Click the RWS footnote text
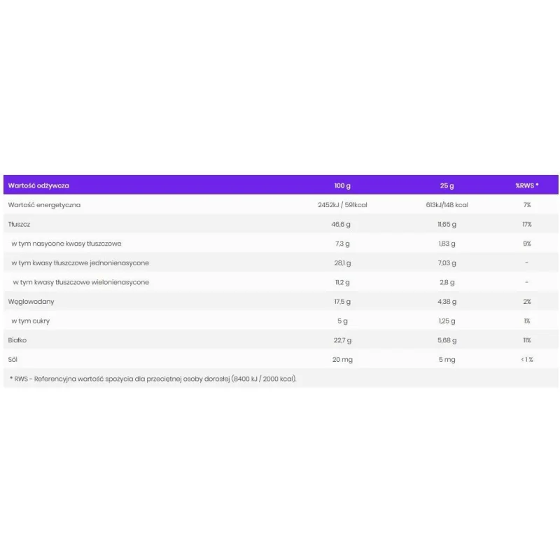This screenshot has width=560, height=560. [153, 379]
